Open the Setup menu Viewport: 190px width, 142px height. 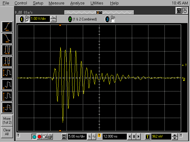[38, 3]
